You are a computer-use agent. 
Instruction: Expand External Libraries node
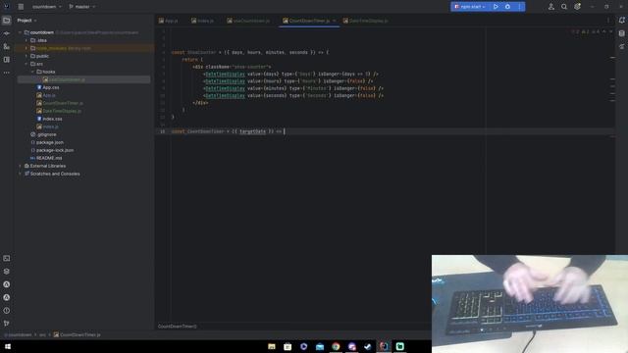point(20,166)
